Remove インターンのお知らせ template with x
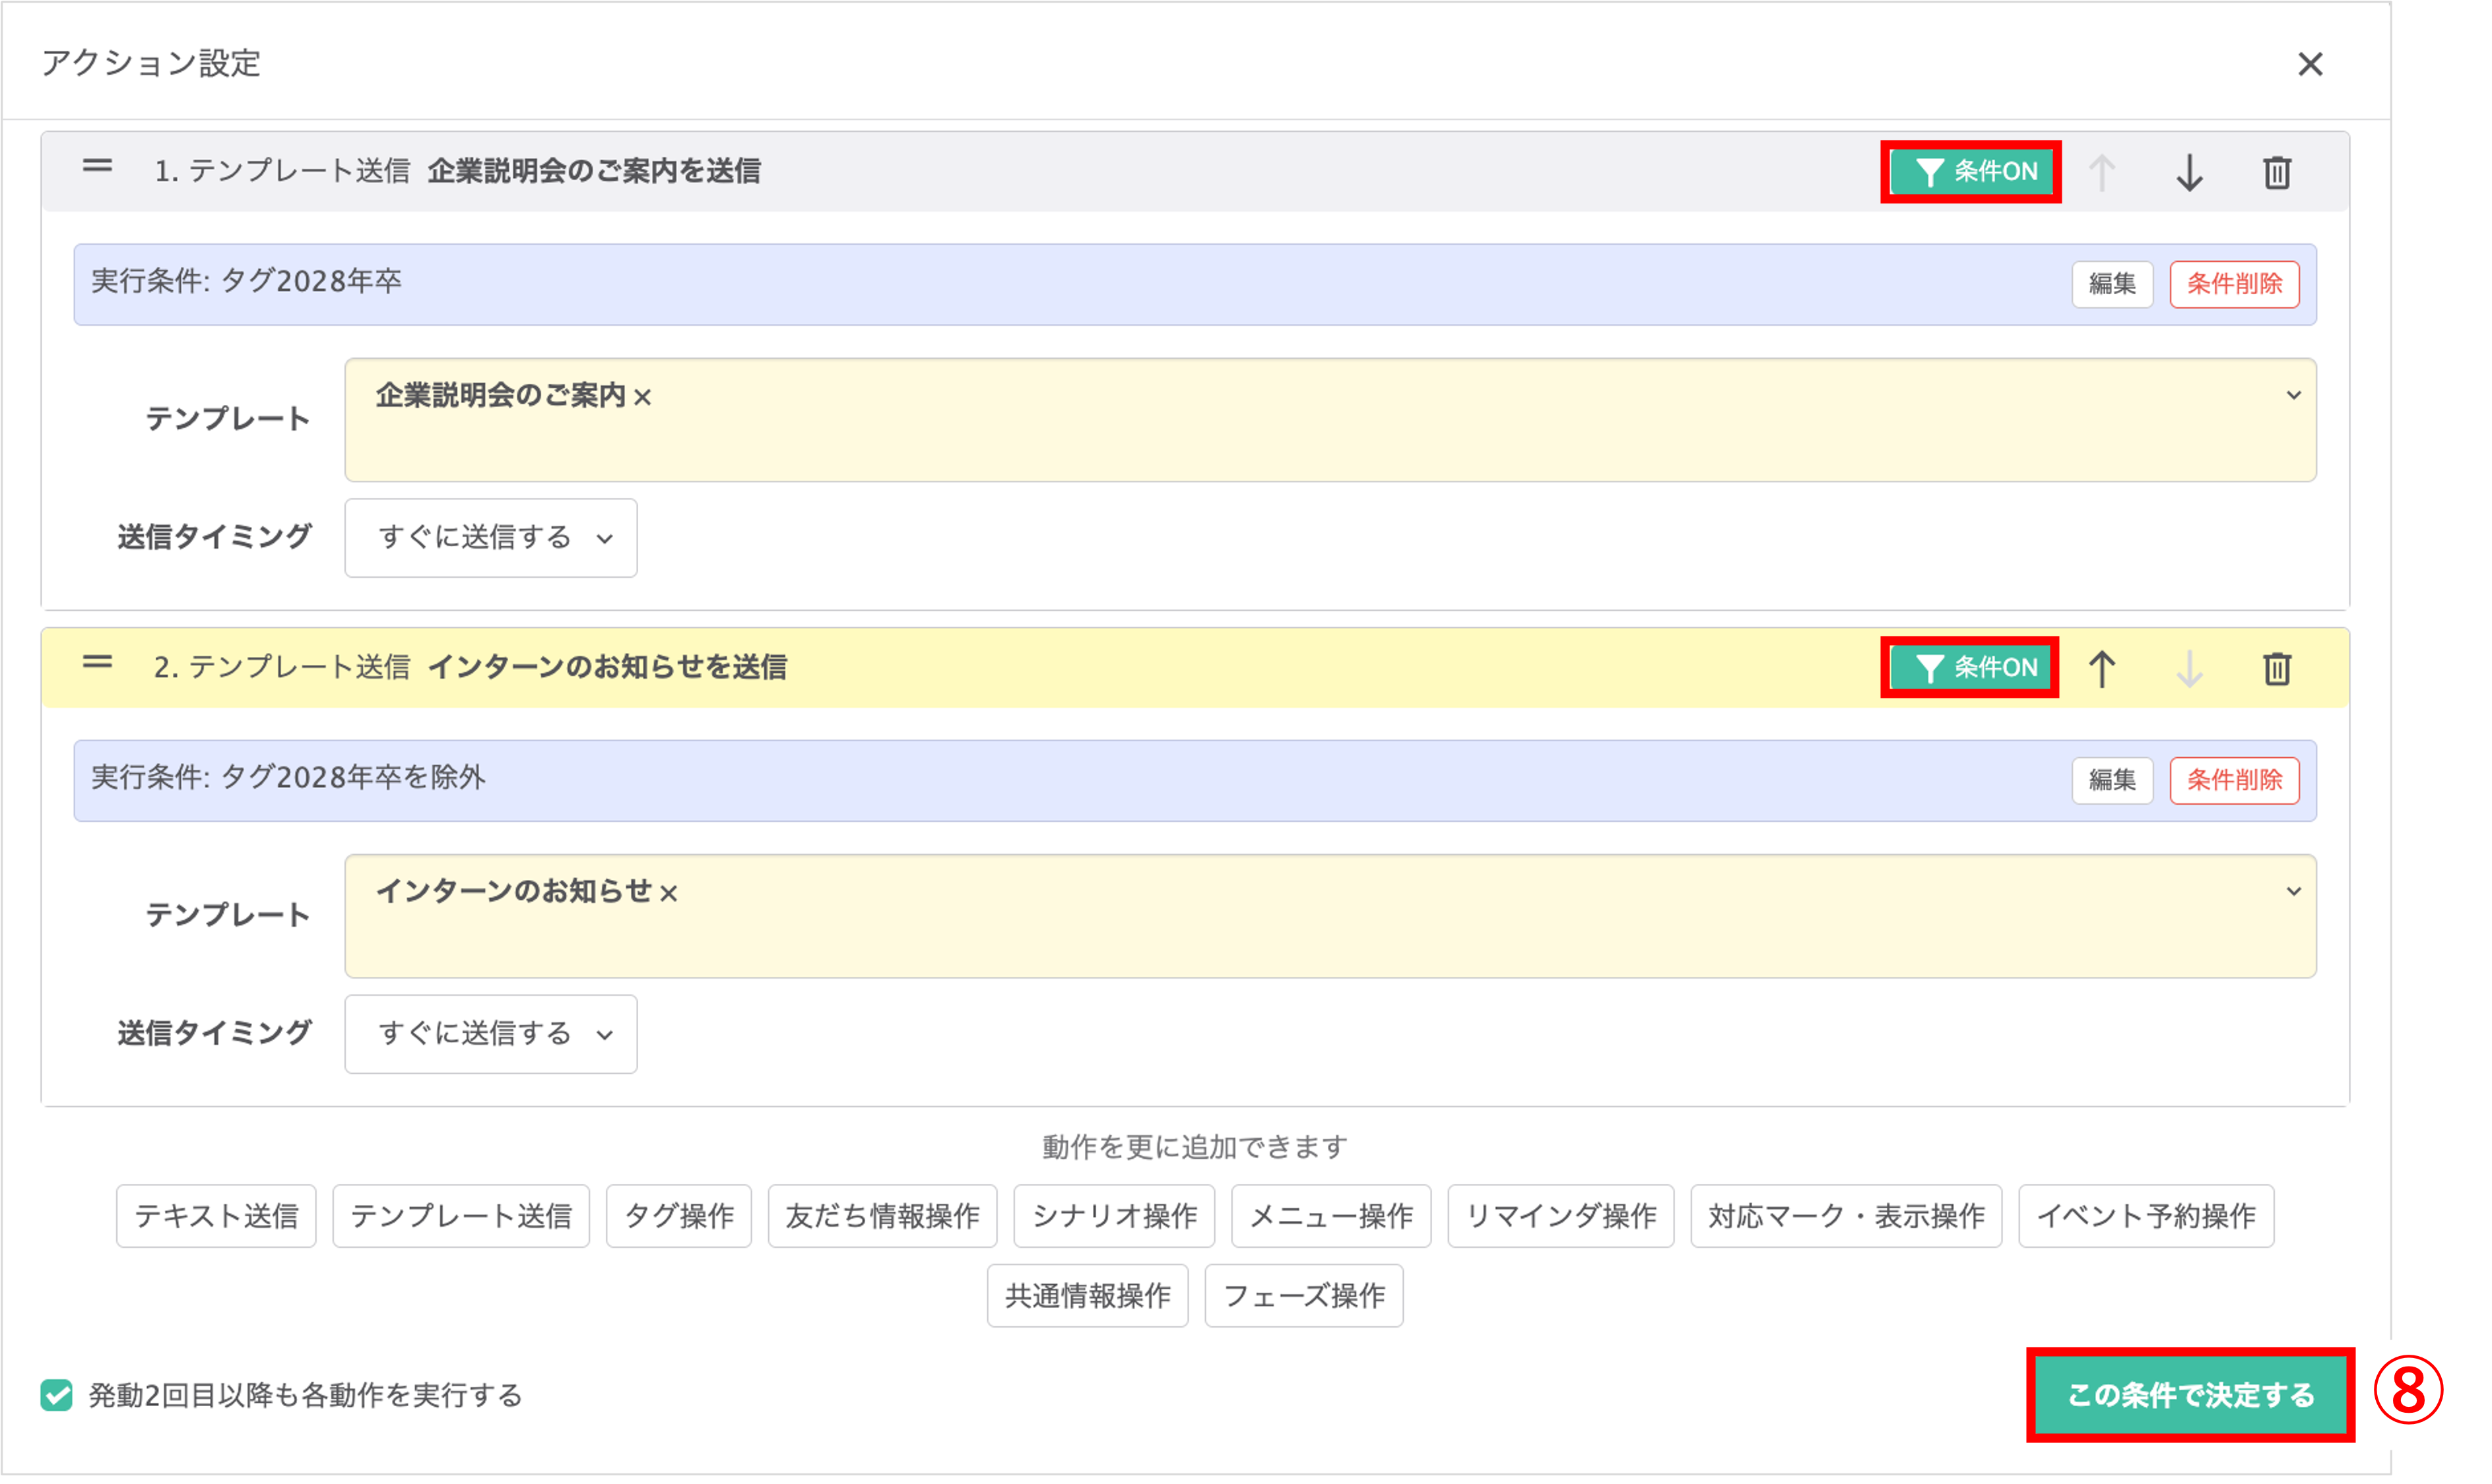The width and height of the screenshot is (2492, 1484). pos(669,894)
